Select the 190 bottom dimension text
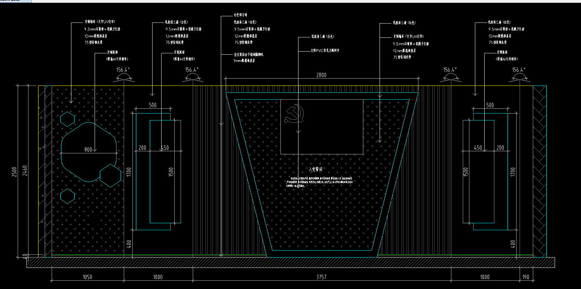This screenshot has height=289, width=581. (526, 277)
